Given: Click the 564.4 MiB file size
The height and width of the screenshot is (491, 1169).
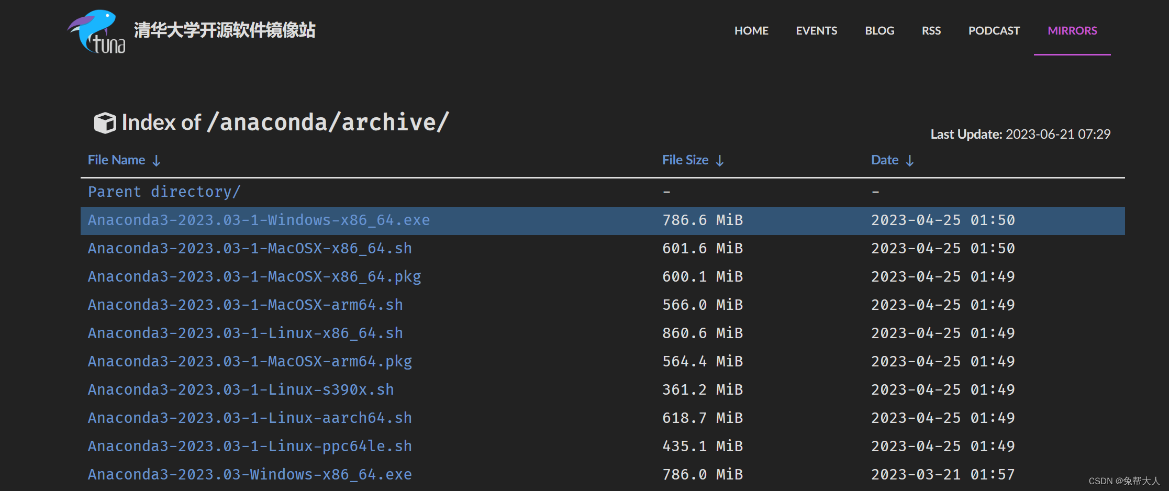Looking at the screenshot, I should tap(703, 362).
